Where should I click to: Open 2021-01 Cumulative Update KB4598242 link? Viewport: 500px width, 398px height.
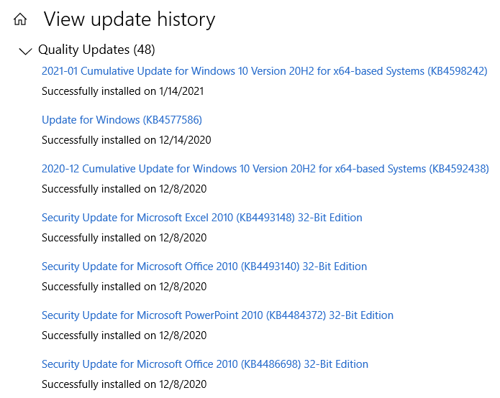point(264,71)
